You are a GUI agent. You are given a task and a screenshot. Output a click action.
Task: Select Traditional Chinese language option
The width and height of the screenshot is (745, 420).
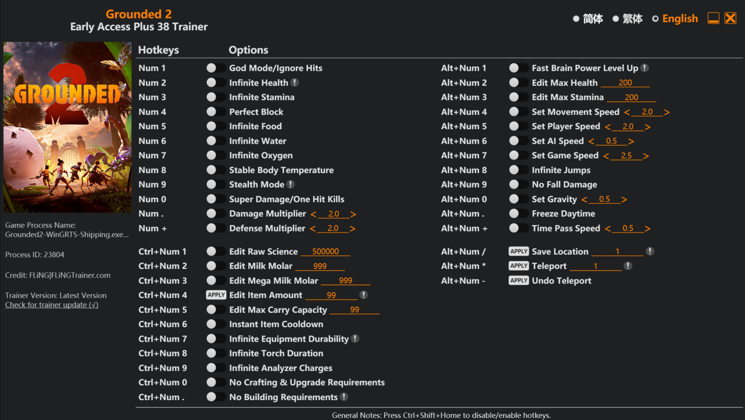[615, 19]
